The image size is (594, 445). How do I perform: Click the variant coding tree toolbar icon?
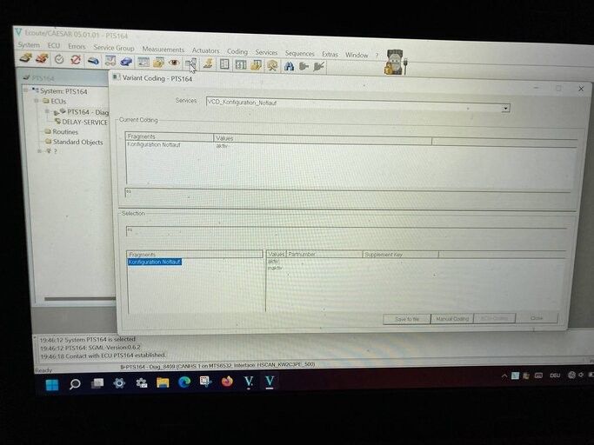click(x=191, y=63)
